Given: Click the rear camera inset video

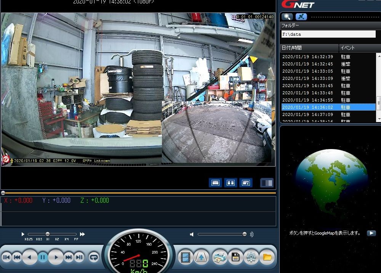Looking at the screenshot, I should [x=217, y=132].
